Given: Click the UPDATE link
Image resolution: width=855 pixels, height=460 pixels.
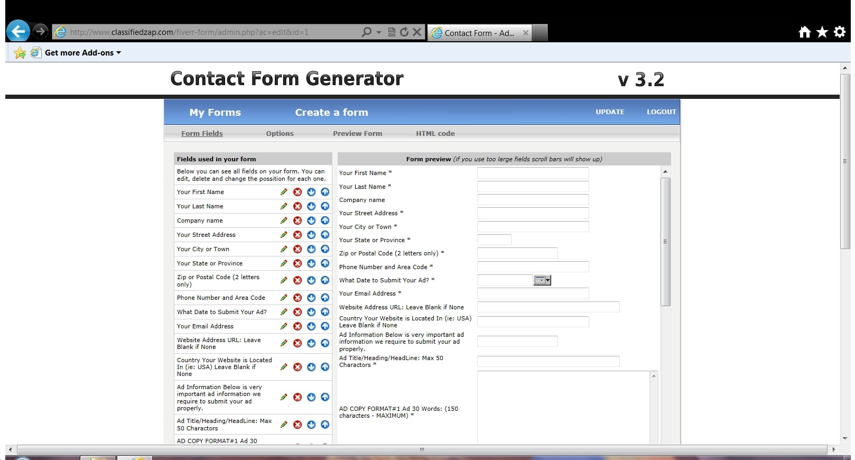Looking at the screenshot, I should [x=610, y=112].
